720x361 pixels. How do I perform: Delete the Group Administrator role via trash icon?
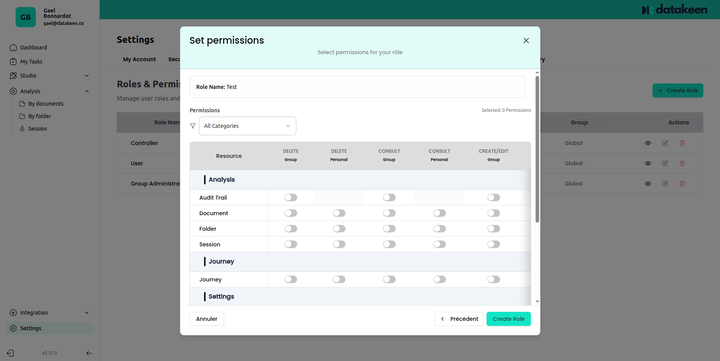[682, 184]
